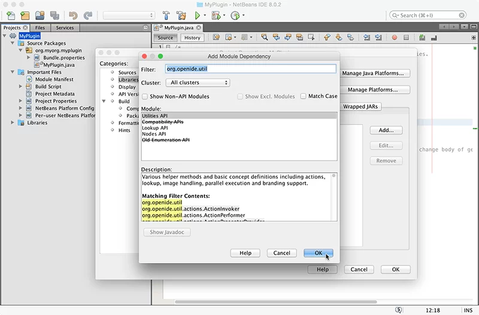Click the Module Manifest file icon
Screen dimensions: 479x315
coord(29,79)
